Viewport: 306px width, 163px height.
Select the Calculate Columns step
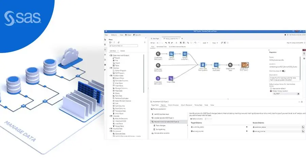tap(120, 81)
